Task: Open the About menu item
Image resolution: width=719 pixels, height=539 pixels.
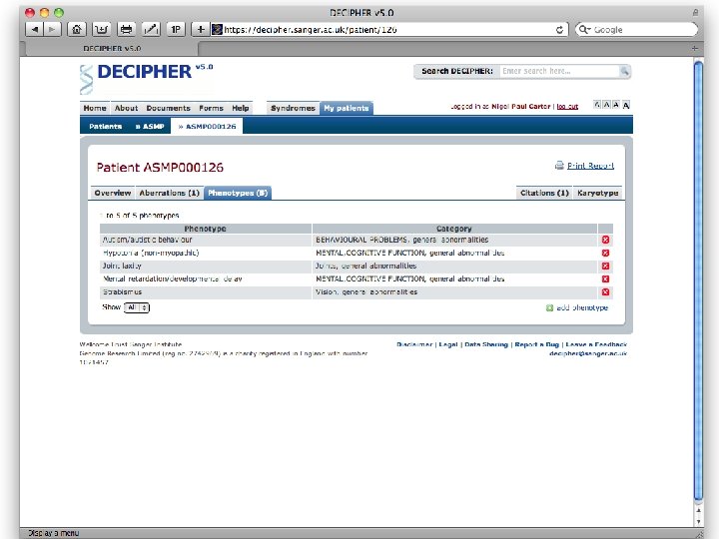Action: [126, 108]
